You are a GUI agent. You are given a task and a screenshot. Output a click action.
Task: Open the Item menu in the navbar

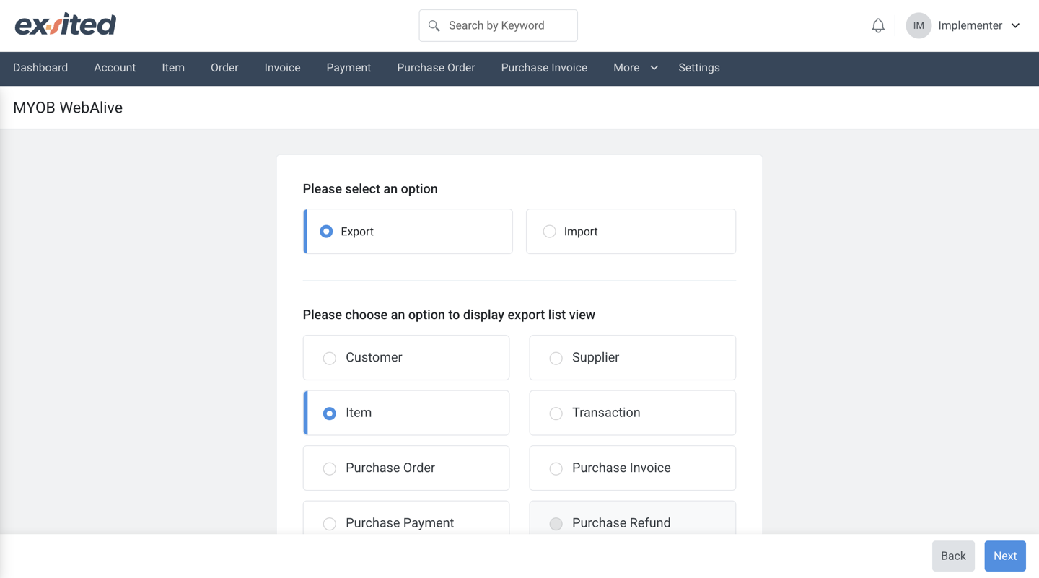(x=173, y=68)
